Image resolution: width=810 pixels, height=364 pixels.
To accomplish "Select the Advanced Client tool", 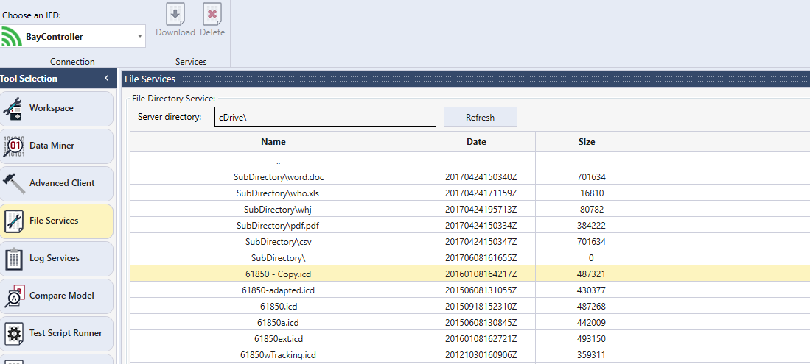I will [x=57, y=184].
